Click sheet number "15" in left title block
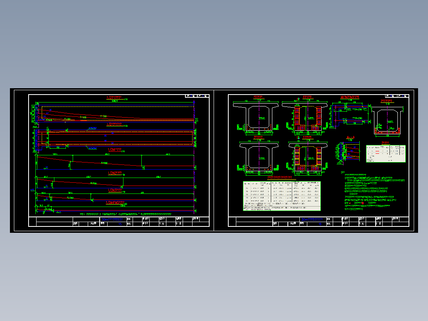Viewport: 428px width, 321px height. (x=120, y=224)
